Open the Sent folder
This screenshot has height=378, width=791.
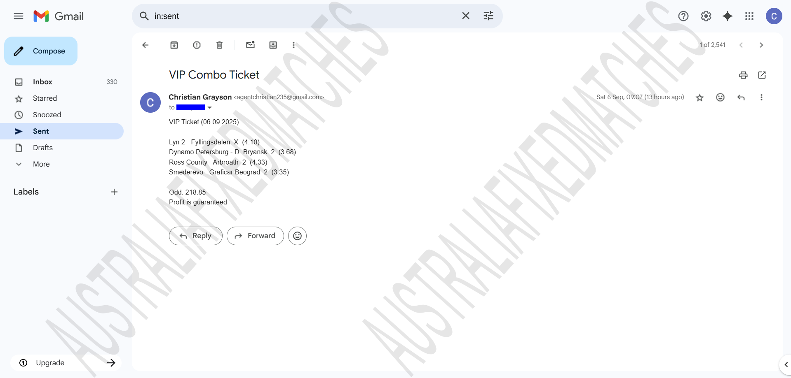pos(62,131)
